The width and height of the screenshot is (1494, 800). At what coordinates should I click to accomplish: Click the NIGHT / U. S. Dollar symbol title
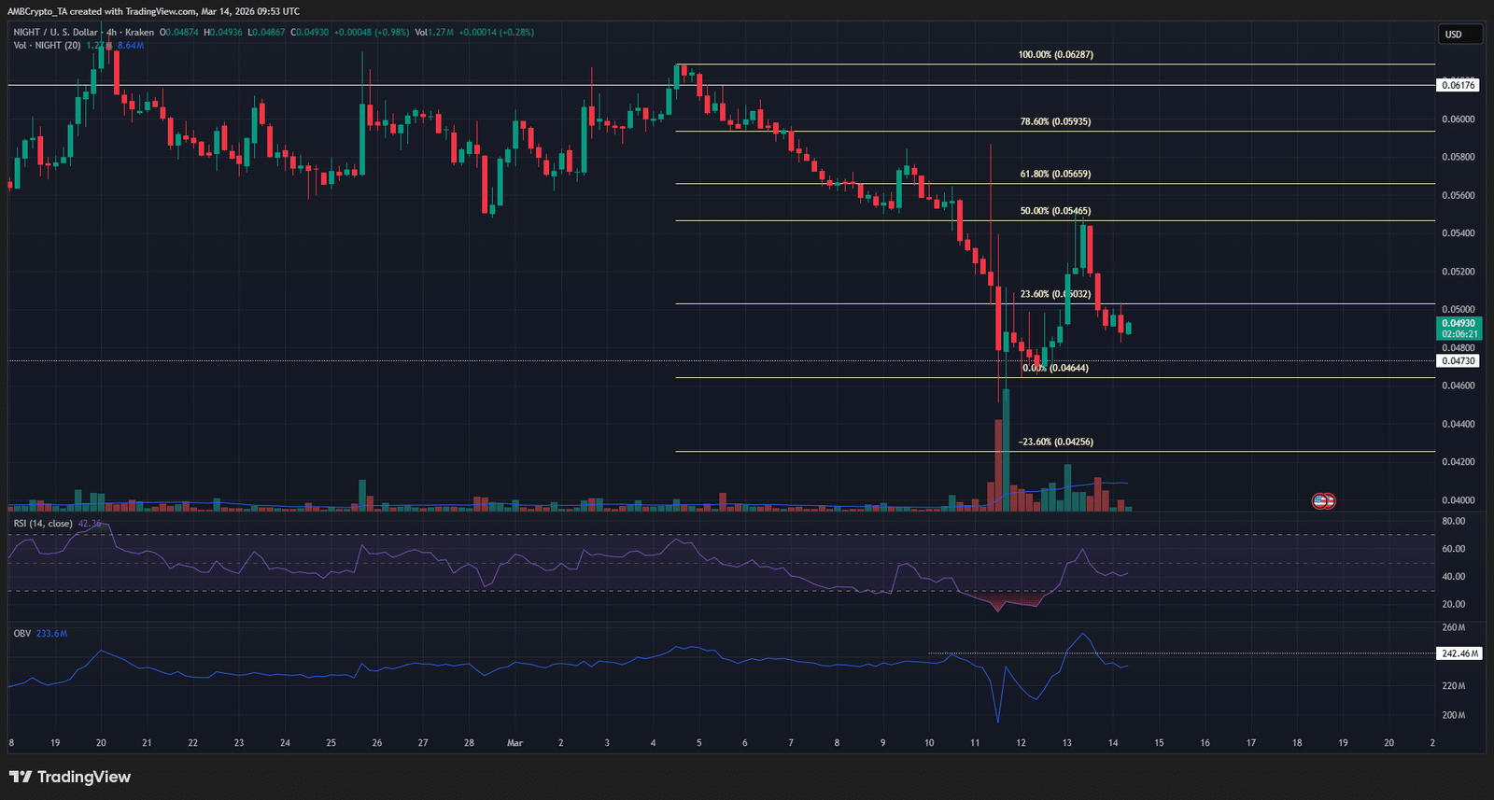pyautogui.click(x=55, y=33)
